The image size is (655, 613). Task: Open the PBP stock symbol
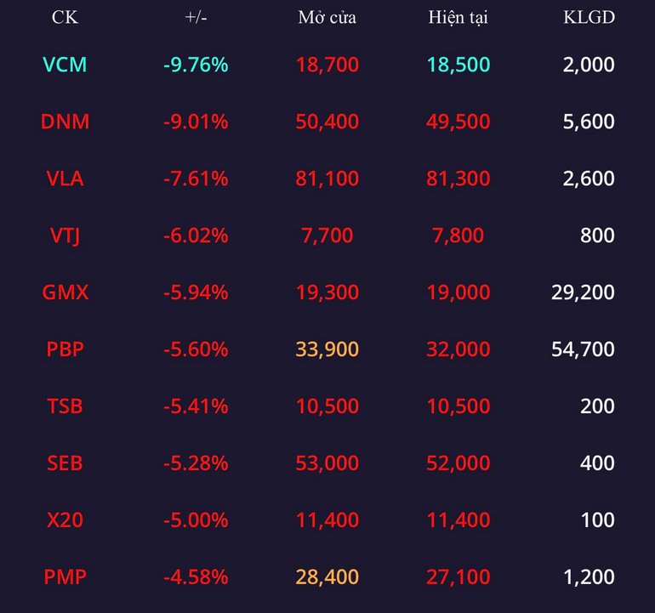[x=65, y=349]
